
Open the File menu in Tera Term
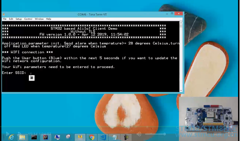tap(4, 19)
